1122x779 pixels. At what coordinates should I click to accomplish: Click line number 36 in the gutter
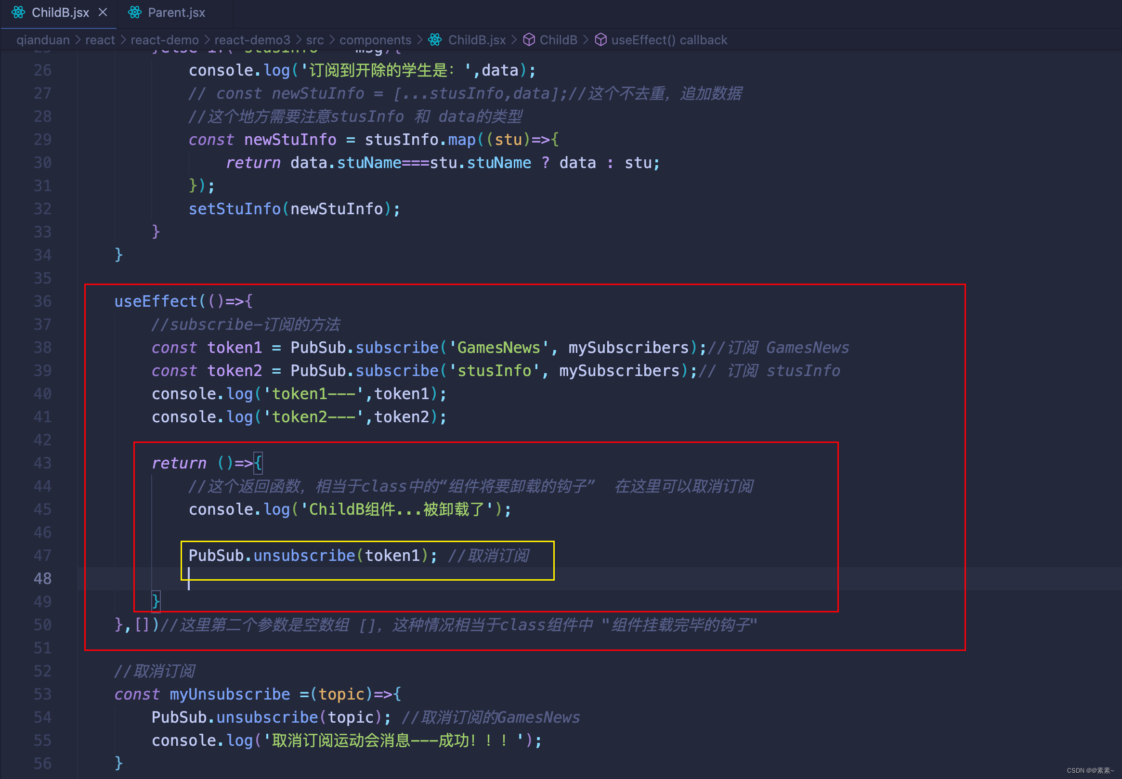[42, 301]
